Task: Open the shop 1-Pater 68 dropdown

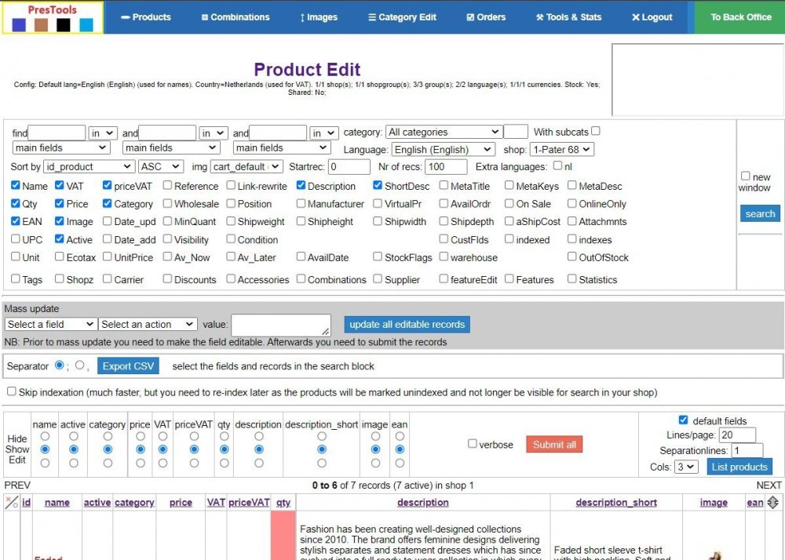Action: [562, 150]
